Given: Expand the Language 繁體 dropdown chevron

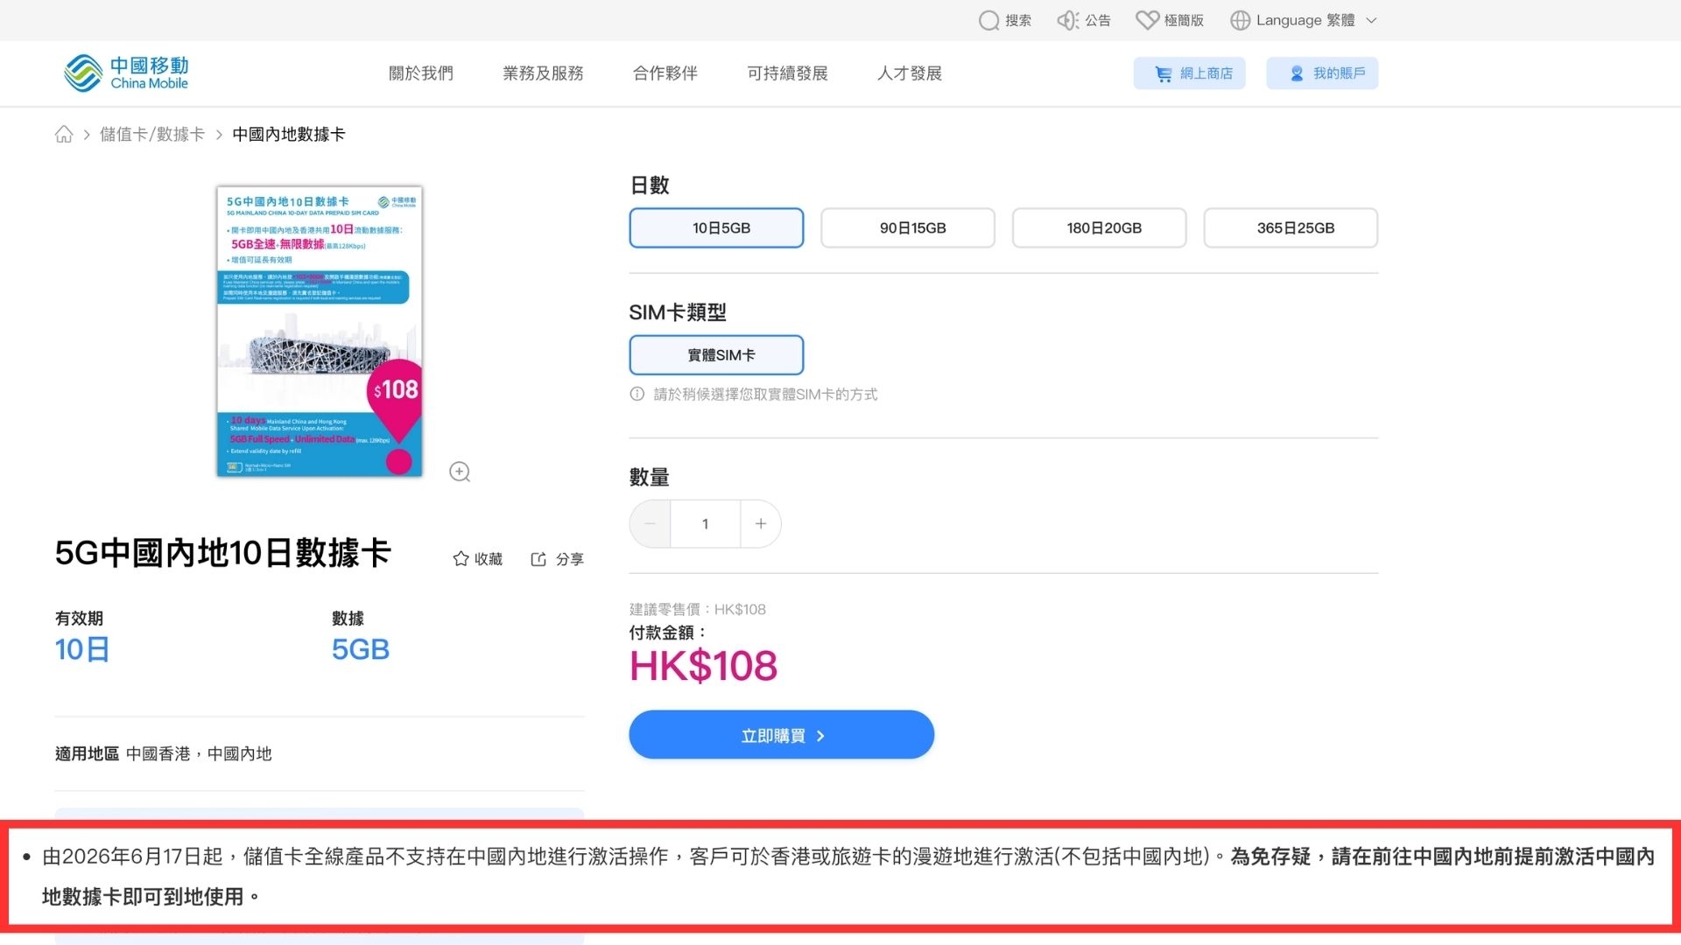Looking at the screenshot, I should (1371, 20).
